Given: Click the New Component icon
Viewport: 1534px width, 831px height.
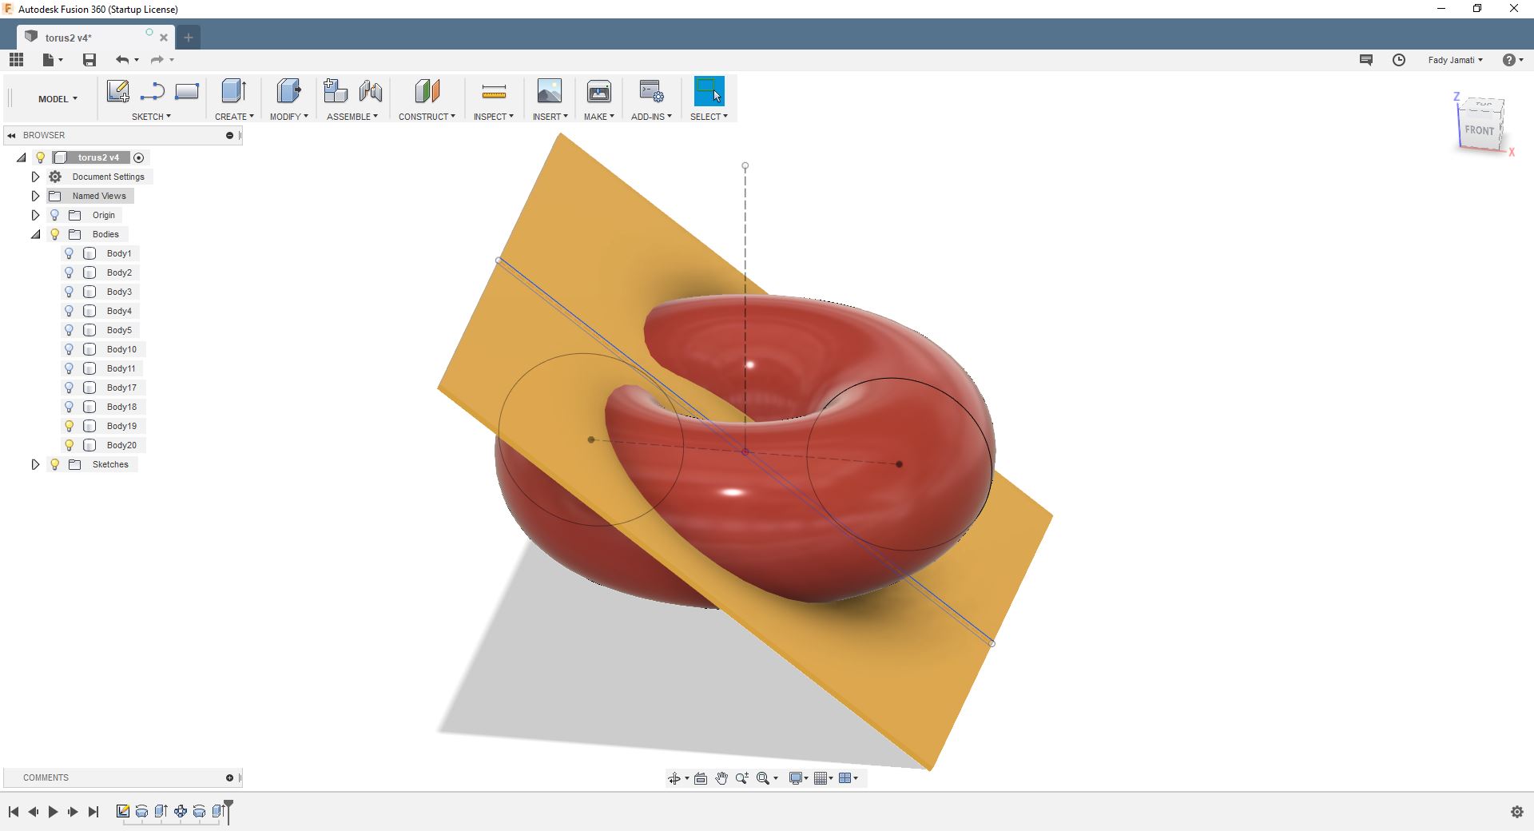Looking at the screenshot, I should (x=335, y=91).
